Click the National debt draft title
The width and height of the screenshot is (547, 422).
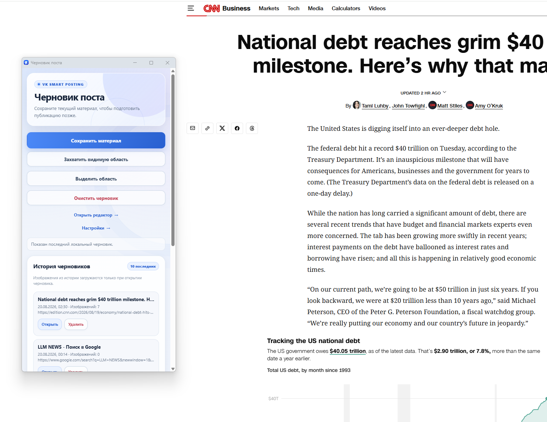(x=96, y=299)
